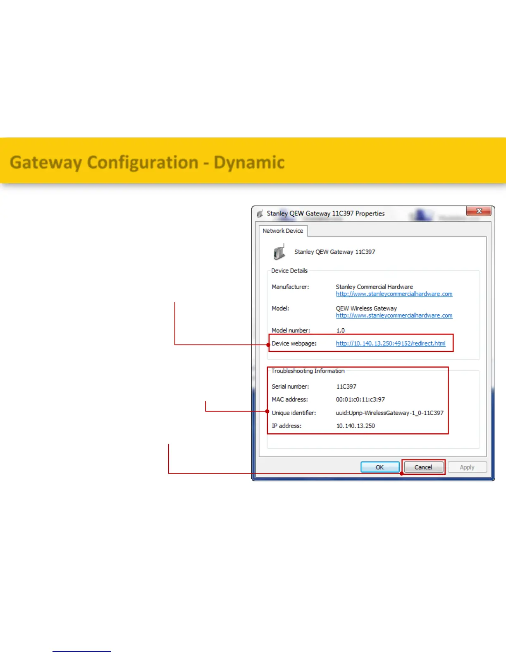Click the 'Manufacturer:' label
This screenshot has height=655, width=506.
(290, 287)
